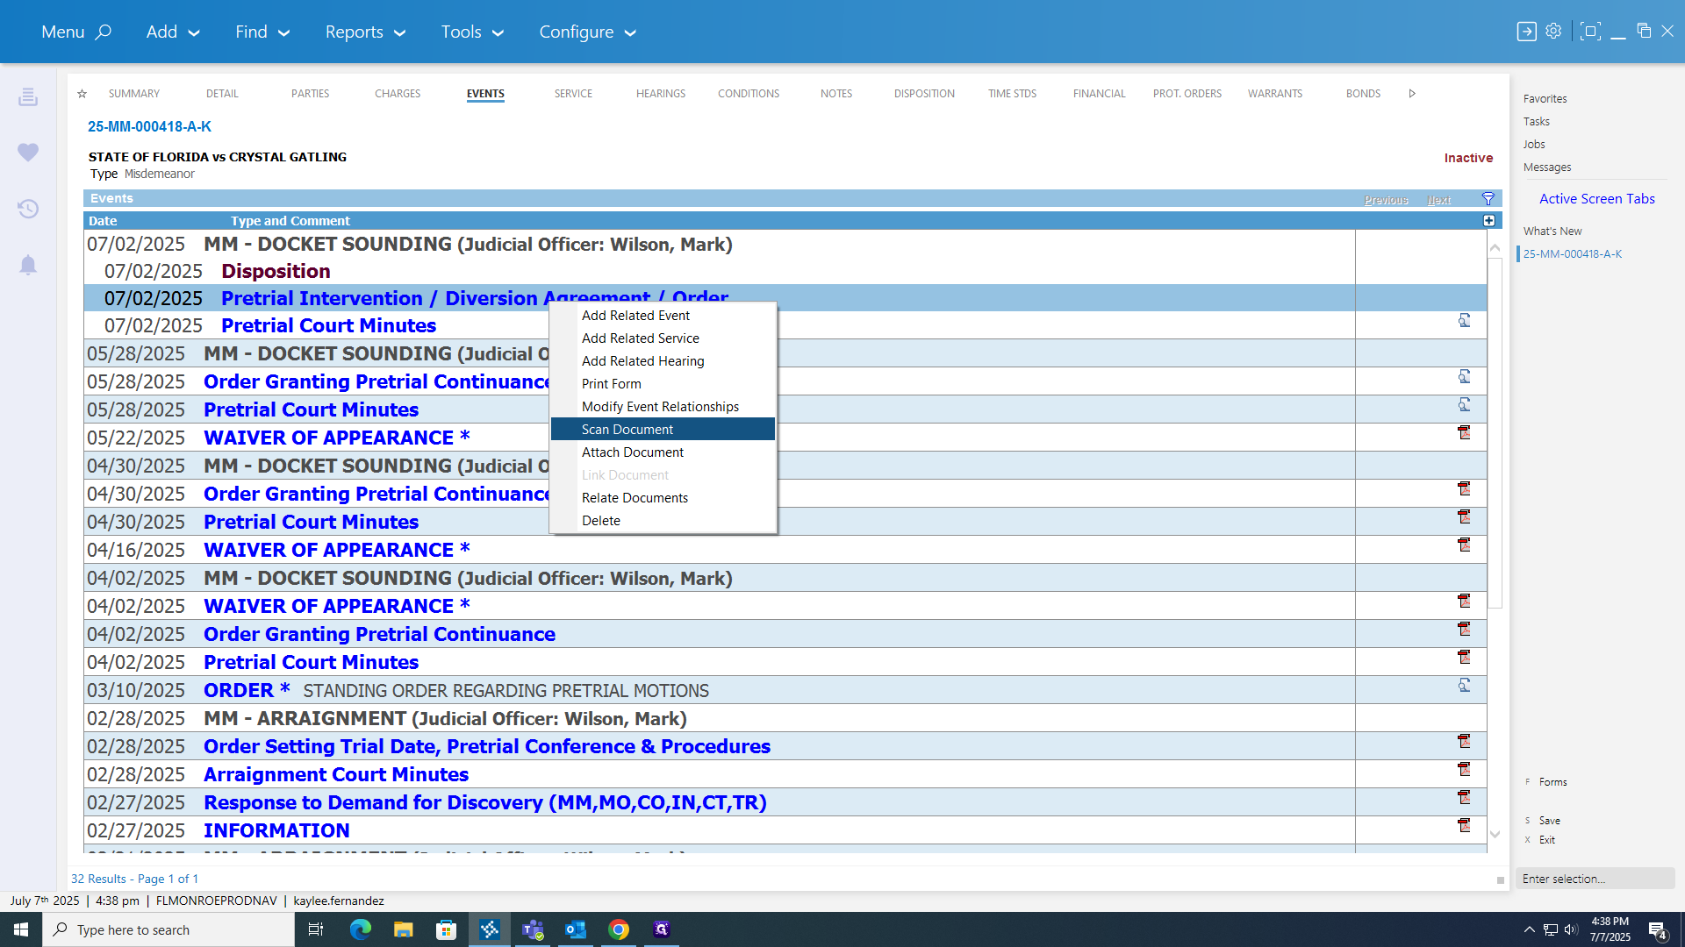
Task: Expand the Configure dropdown menu
Action: point(587,32)
